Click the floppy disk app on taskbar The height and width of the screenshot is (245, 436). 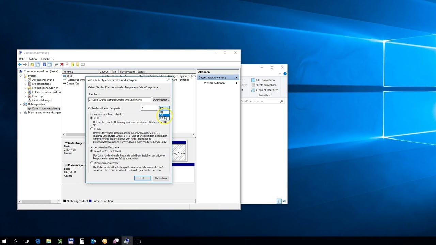(71, 241)
